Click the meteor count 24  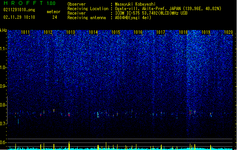point(55,17)
